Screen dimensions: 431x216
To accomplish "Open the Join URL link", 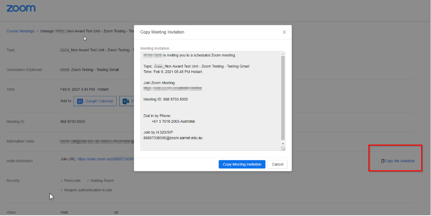I will tap(106, 159).
